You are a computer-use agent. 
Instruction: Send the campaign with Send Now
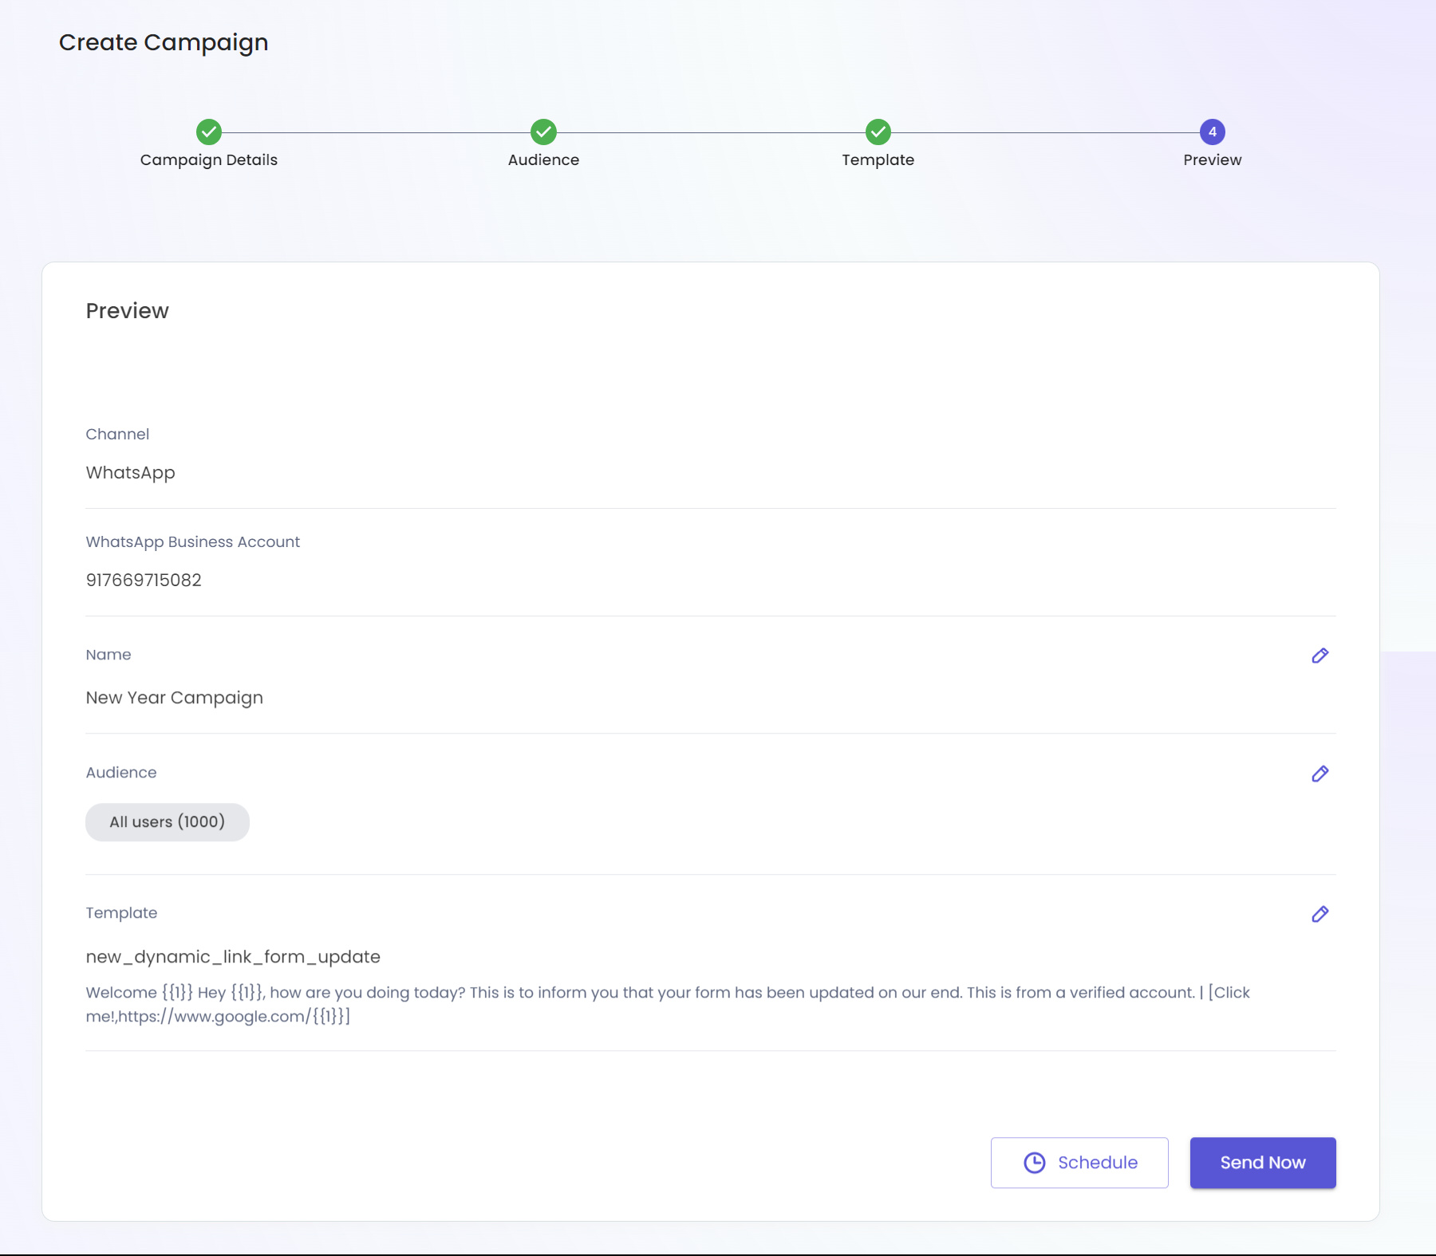click(x=1263, y=1163)
